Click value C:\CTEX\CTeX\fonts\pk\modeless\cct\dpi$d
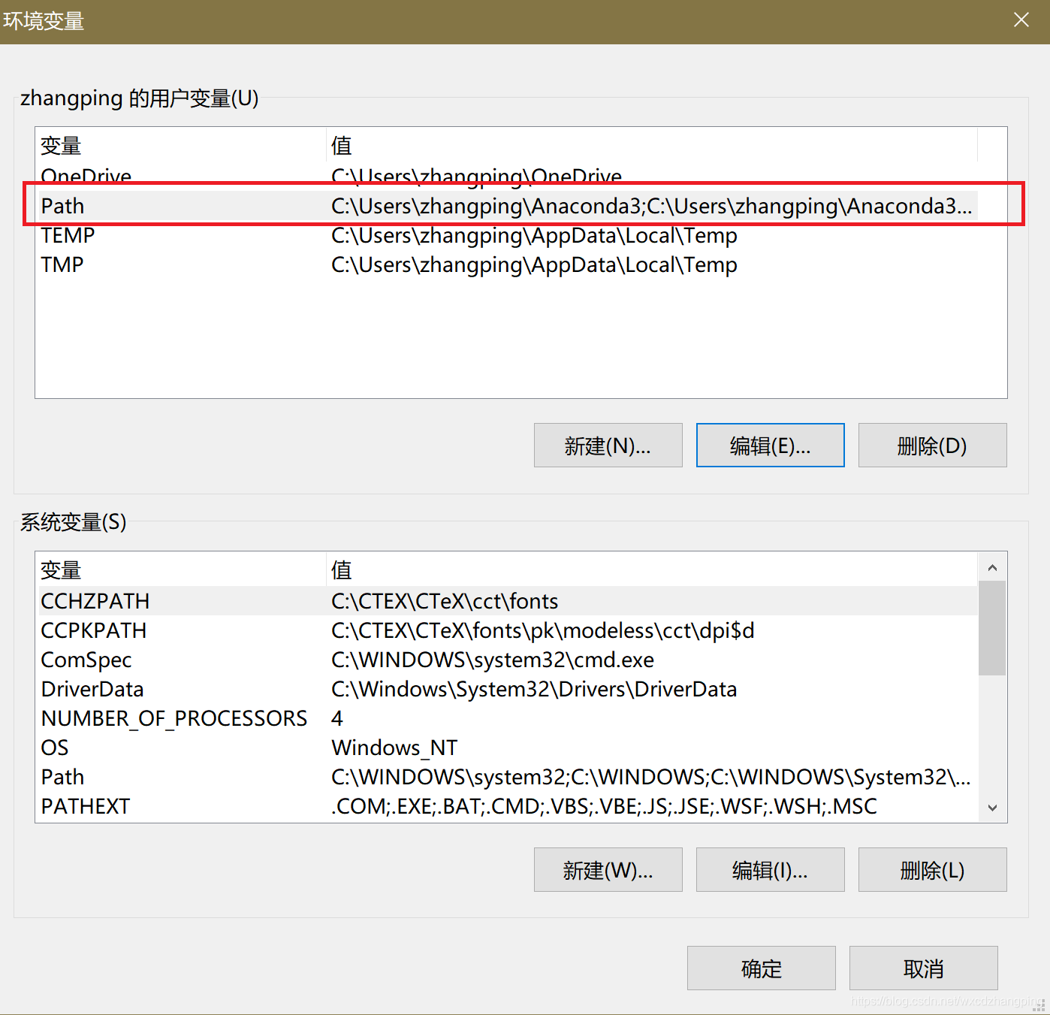Viewport: 1050px width, 1015px height. click(x=543, y=630)
